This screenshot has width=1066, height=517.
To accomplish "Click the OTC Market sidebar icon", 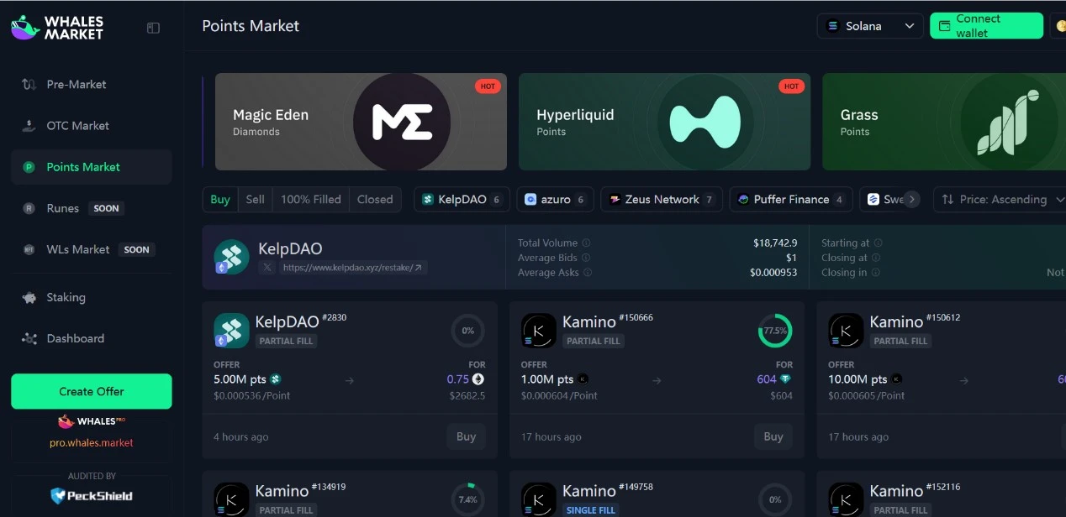I will tap(27, 125).
